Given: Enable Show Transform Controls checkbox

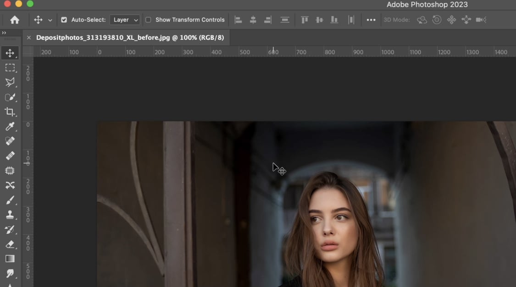Looking at the screenshot, I should click(149, 20).
